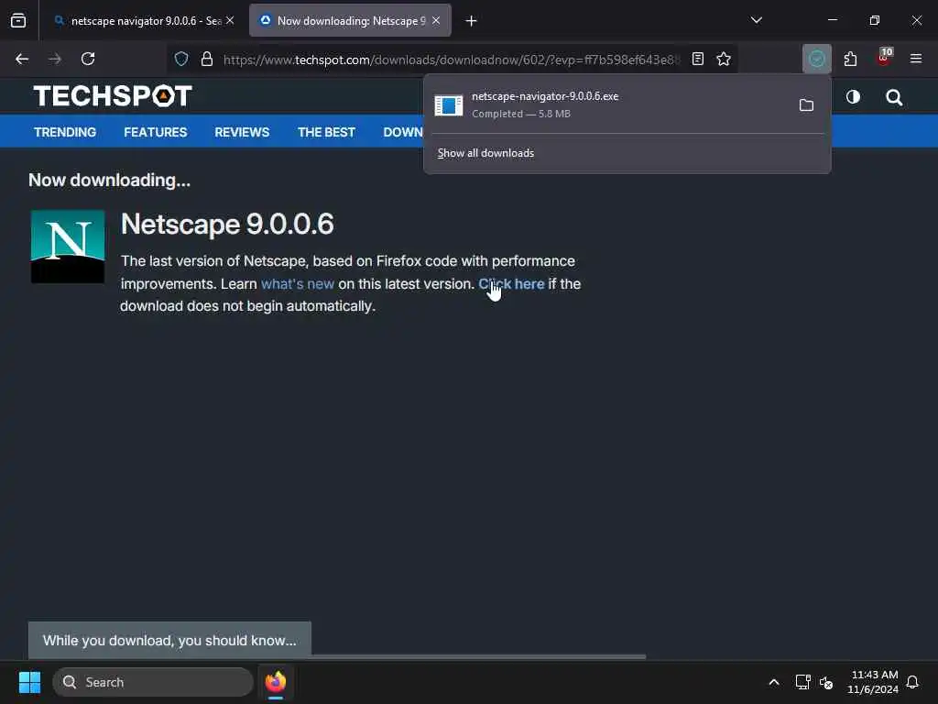Click Show all downloads
This screenshot has width=938, height=704.
(x=485, y=153)
